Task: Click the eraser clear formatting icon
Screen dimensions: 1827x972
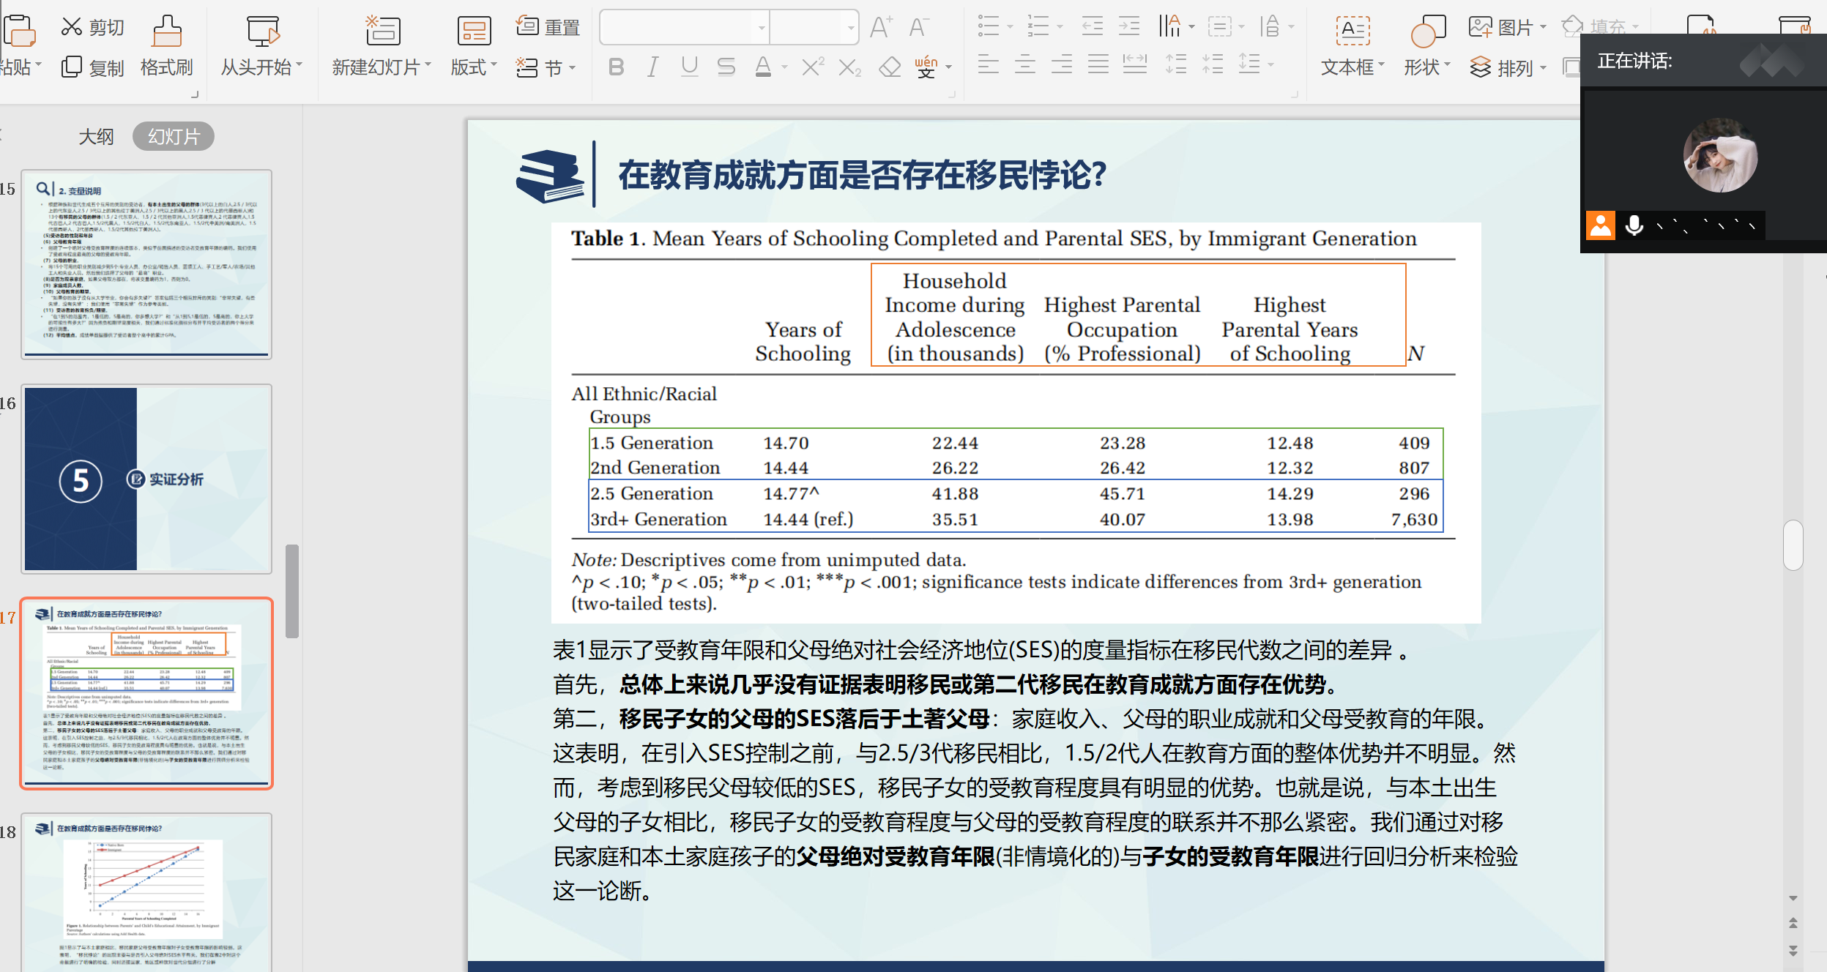Action: (889, 67)
